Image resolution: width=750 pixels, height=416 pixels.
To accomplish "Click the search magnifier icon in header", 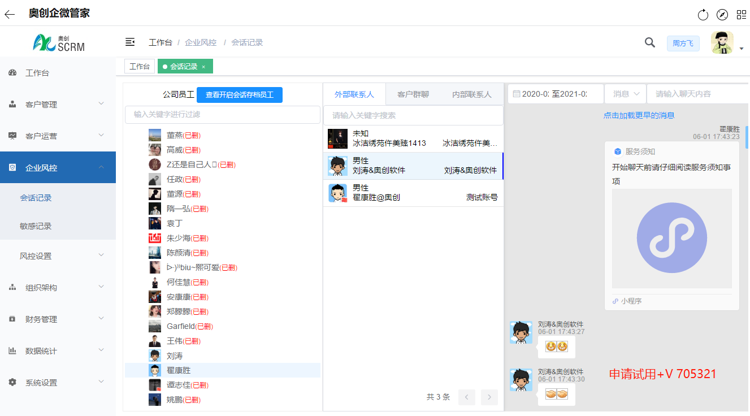I will pos(650,42).
